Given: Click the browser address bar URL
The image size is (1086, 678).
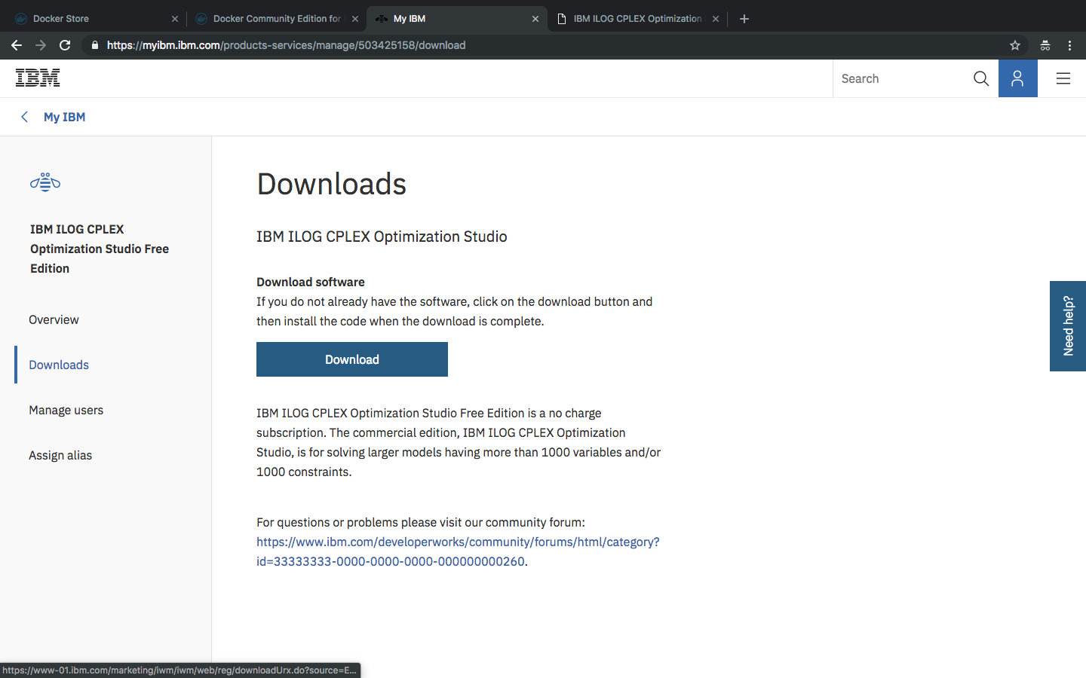Looking at the screenshot, I should click(287, 45).
